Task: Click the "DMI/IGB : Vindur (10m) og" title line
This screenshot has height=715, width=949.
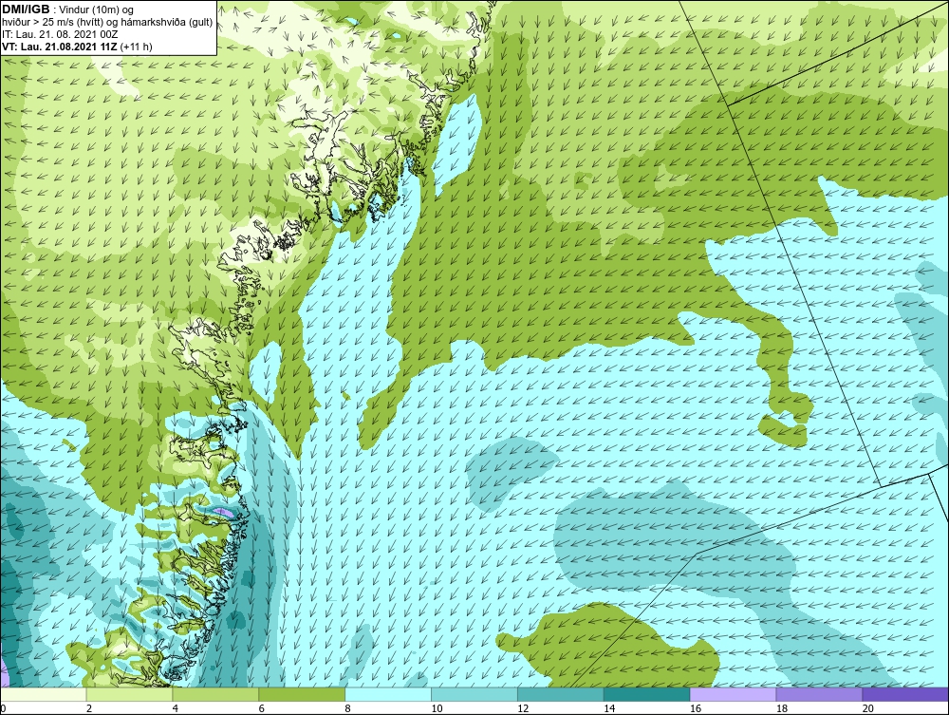Action: (68, 9)
